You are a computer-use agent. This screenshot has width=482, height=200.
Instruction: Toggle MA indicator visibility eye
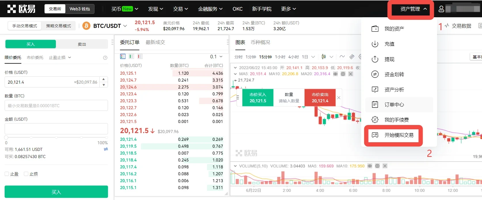pyautogui.click(x=335, y=74)
